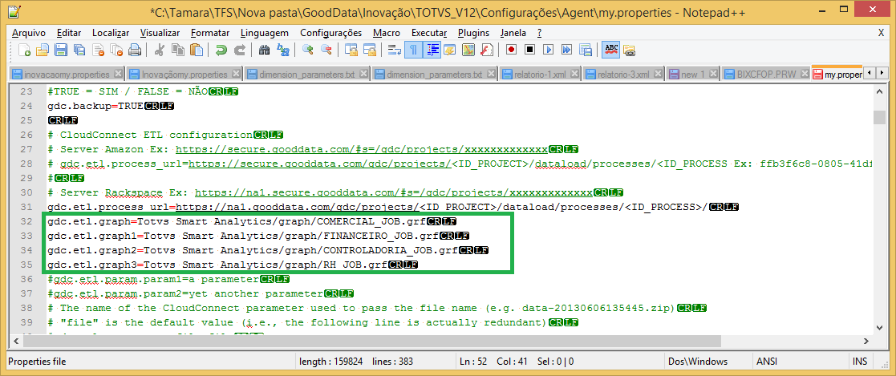Image resolution: width=896 pixels, height=376 pixels.
Task: Open Find with the binoculars icon
Action: pyautogui.click(x=264, y=50)
